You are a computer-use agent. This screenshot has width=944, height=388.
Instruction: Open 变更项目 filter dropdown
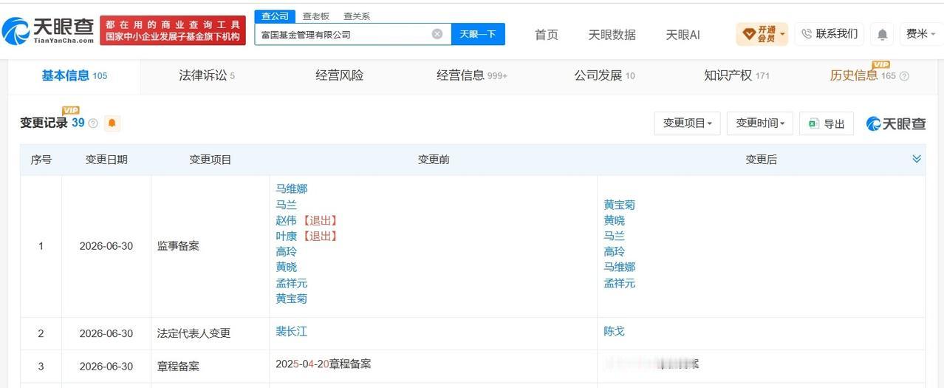click(x=688, y=123)
